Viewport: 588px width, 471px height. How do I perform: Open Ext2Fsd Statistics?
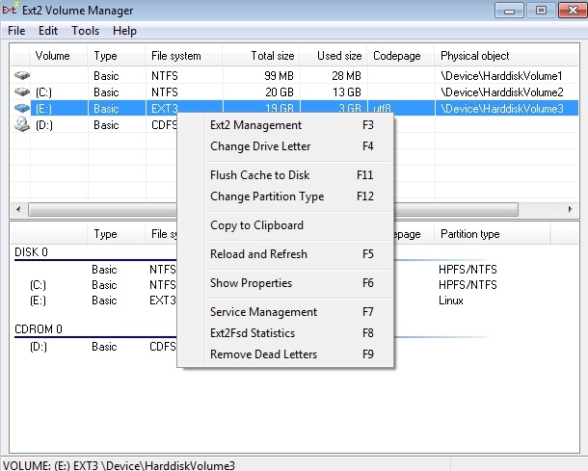253,333
